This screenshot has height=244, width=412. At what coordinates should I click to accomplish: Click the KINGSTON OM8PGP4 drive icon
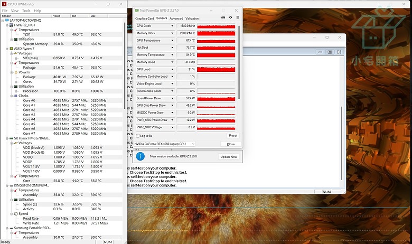point(11,185)
